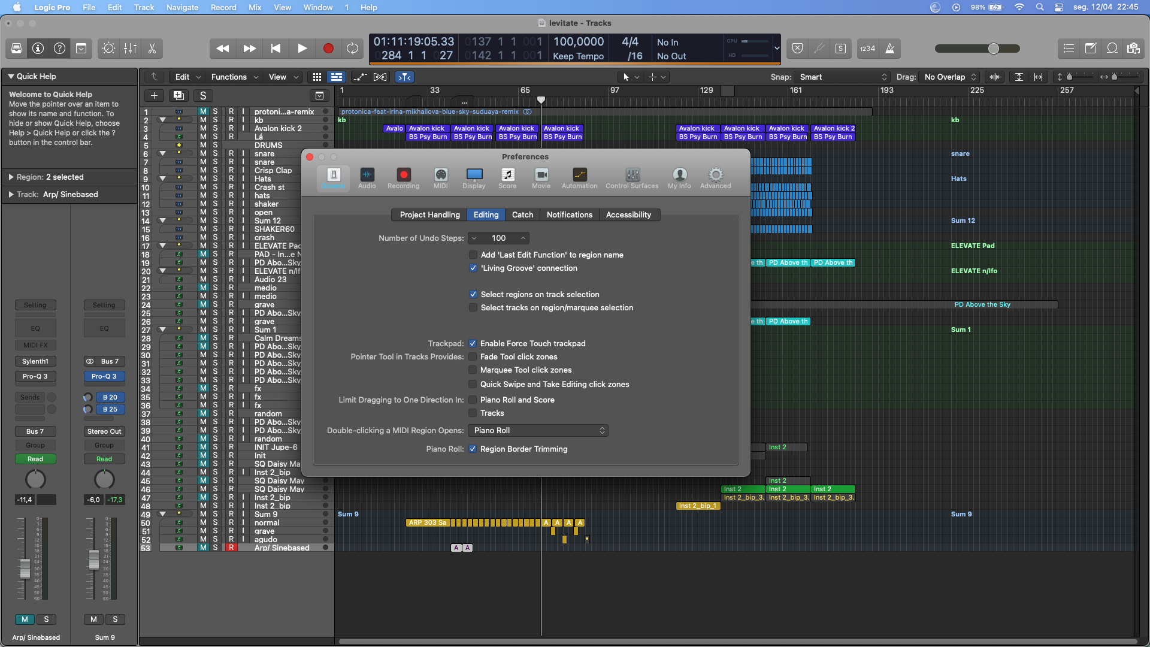Image resolution: width=1150 pixels, height=647 pixels.
Task: Open the Double-clicking MIDI Region dropdown
Action: (539, 431)
